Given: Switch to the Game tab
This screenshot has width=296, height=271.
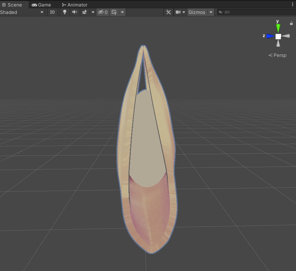Looking at the screenshot, I should pos(41,5).
